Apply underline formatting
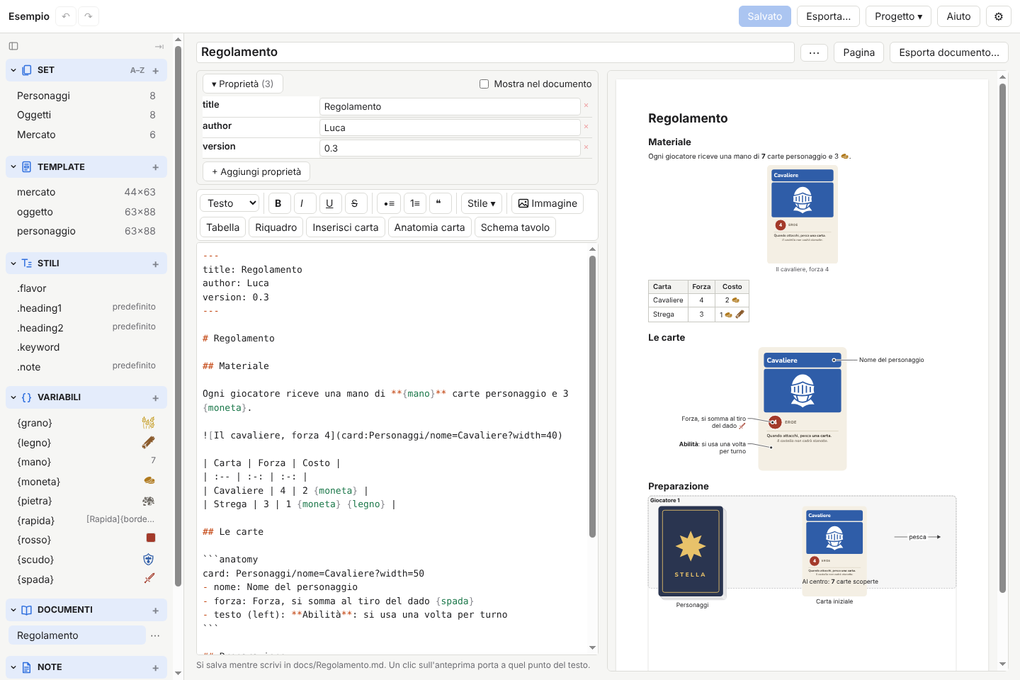 pos(330,203)
